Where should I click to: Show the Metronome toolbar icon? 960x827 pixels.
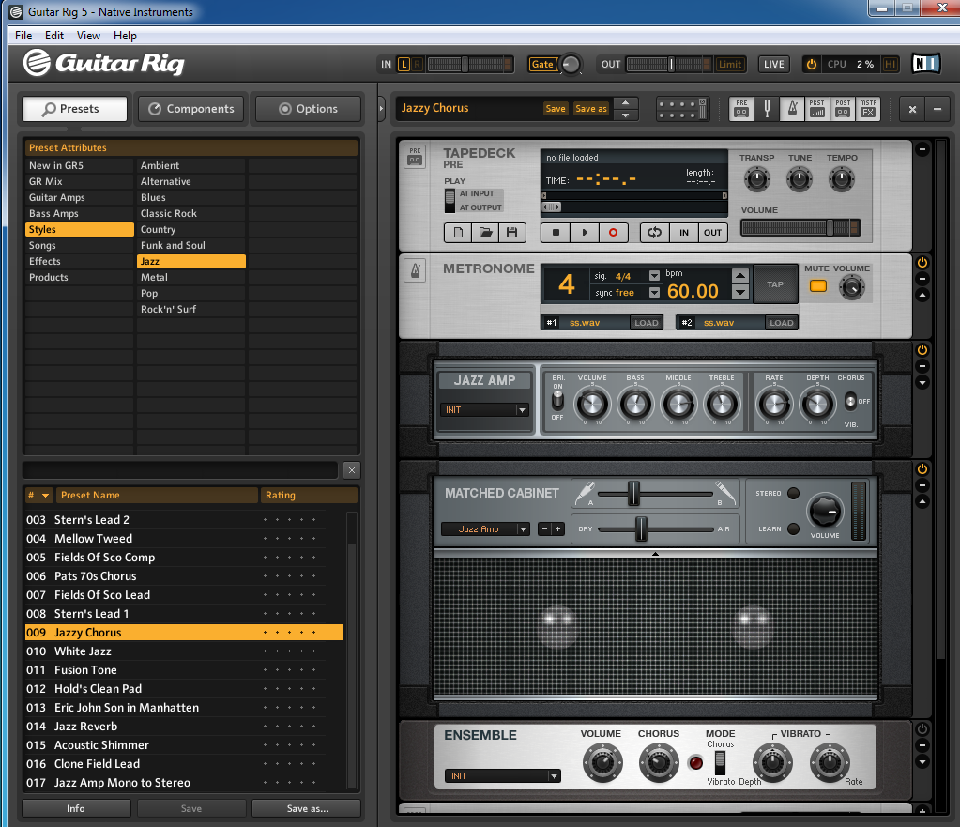pos(792,109)
